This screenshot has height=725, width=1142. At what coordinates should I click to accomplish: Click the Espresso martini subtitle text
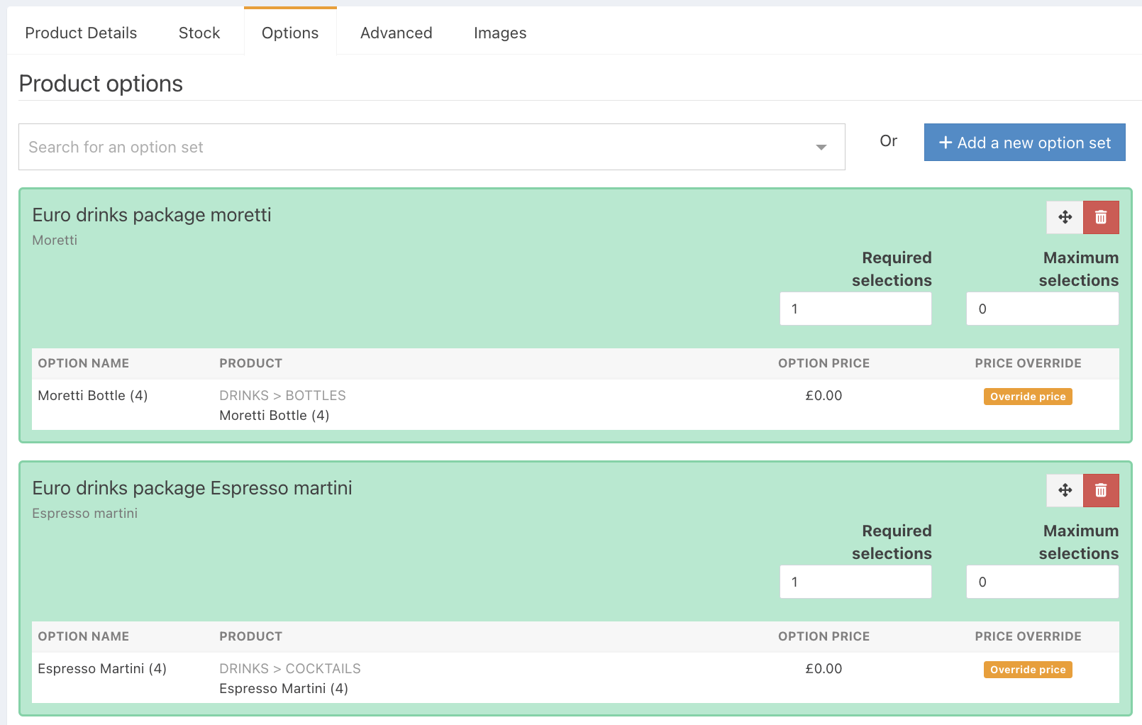coord(85,514)
